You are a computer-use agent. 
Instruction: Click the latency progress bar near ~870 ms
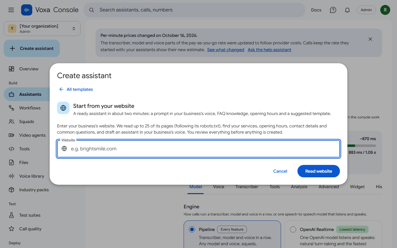(361, 146)
